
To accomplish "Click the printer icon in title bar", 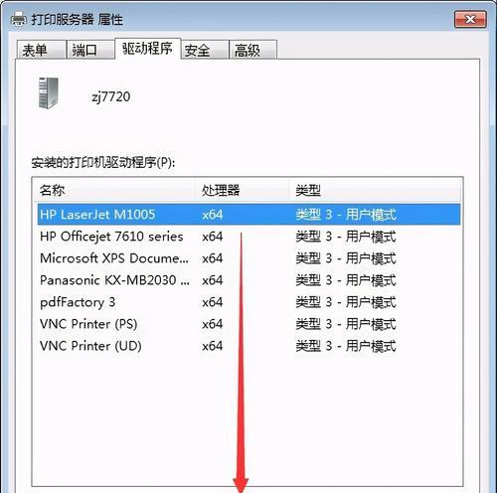I will click(18, 19).
